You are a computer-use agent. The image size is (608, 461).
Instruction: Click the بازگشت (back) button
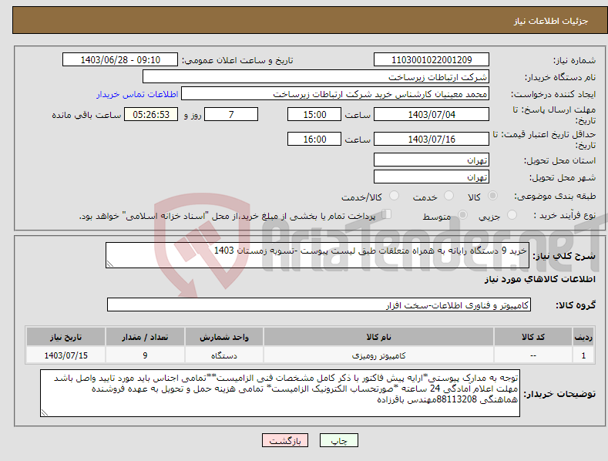pos(285,440)
